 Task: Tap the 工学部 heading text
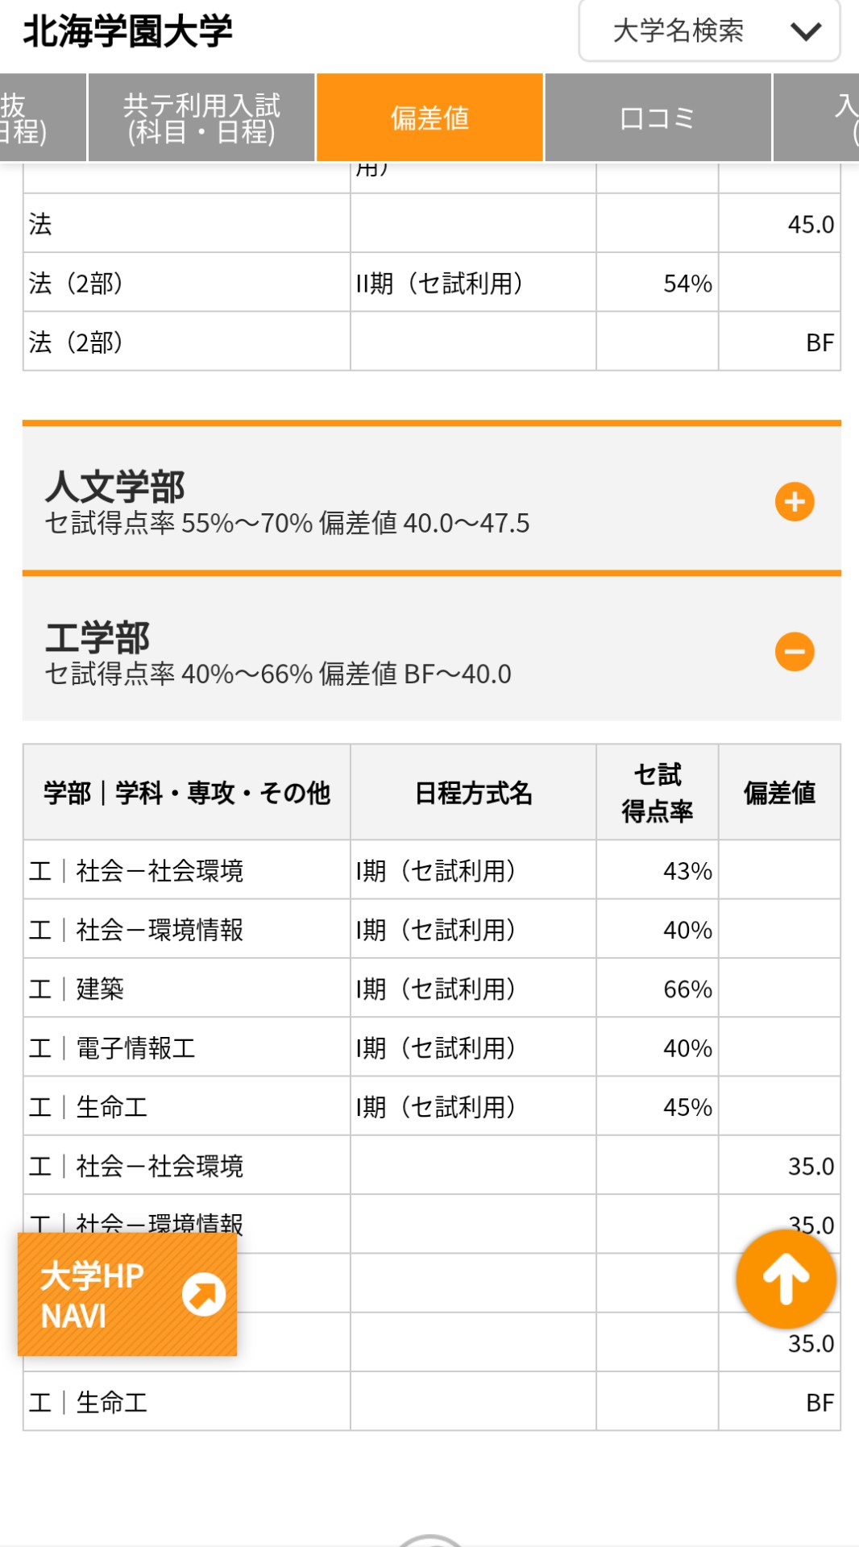coord(98,637)
